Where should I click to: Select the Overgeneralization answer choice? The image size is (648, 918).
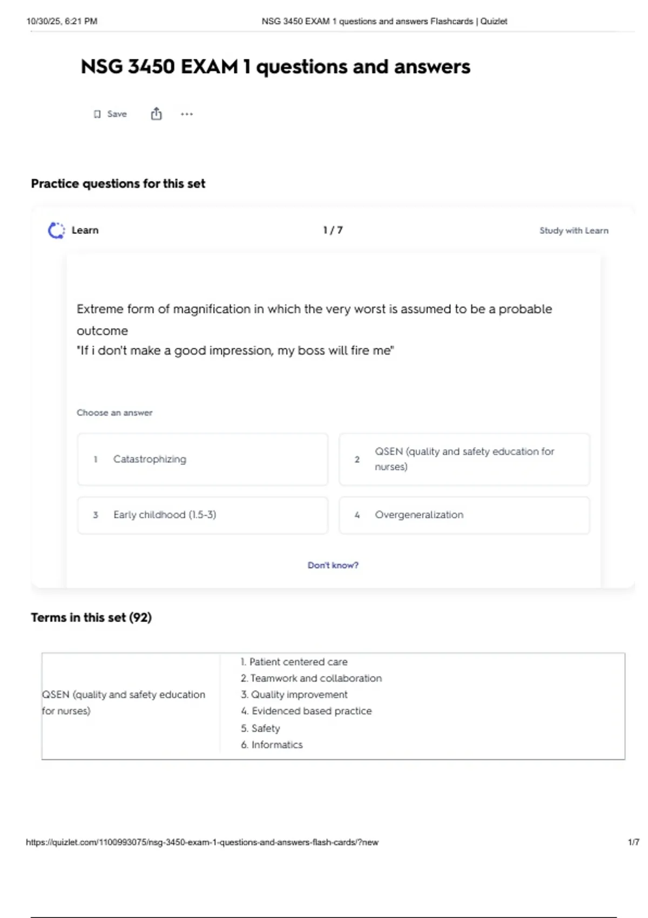(464, 515)
